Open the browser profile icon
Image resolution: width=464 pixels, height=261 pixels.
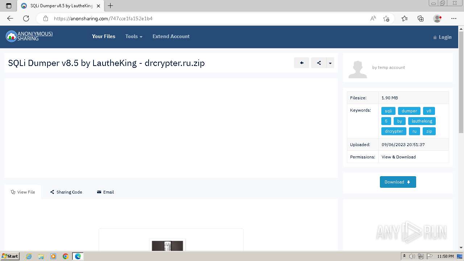[438, 18]
